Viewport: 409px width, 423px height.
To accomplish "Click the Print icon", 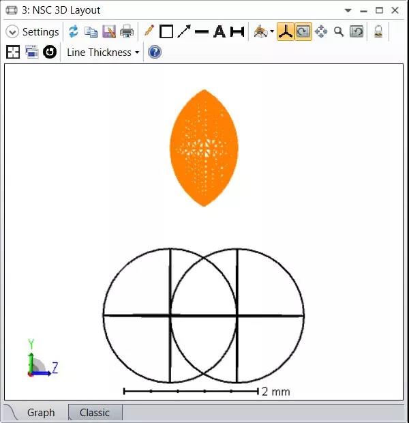I will coord(127,31).
